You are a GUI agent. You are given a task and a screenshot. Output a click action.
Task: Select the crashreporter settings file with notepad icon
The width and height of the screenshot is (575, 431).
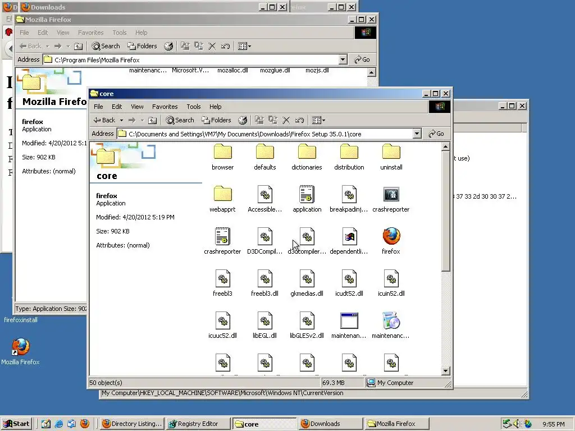222,241
